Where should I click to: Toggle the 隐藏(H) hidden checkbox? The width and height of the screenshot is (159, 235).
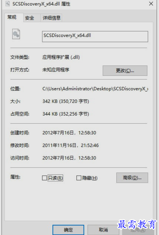click(79, 178)
